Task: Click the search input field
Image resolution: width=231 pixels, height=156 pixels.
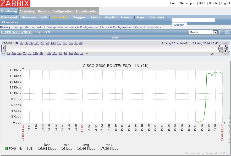Action: click(193, 20)
